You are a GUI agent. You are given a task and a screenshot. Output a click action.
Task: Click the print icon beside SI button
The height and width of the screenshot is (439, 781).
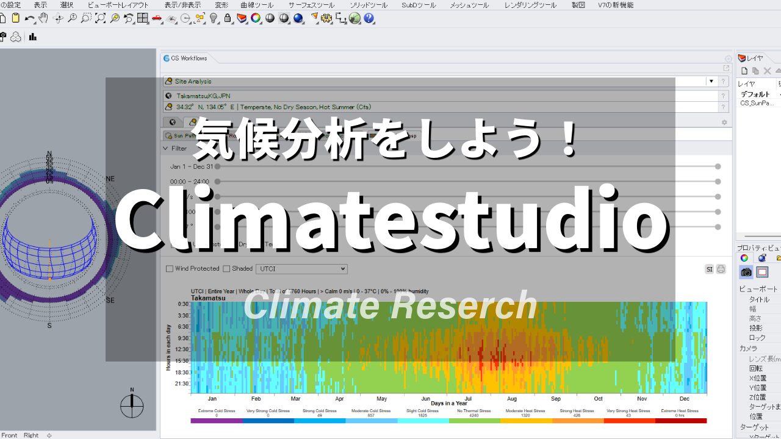(x=721, y=269)
